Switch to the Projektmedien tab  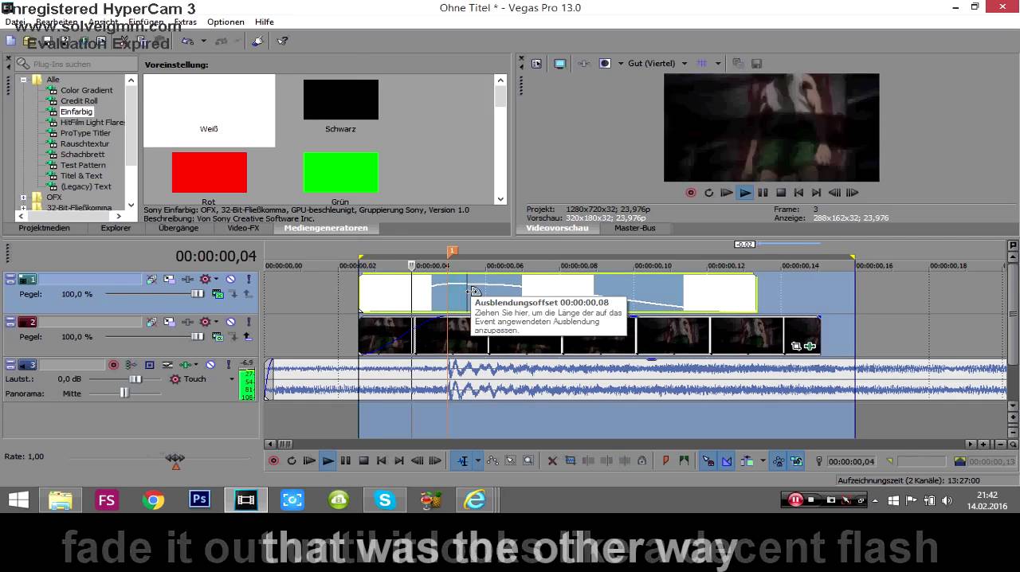coord(44,228)
